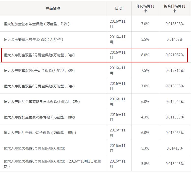The width and height of the screenshot is (191, 174).
Task: Click the date in the 财富双盈6号 row
Action: tap(118, 71)
